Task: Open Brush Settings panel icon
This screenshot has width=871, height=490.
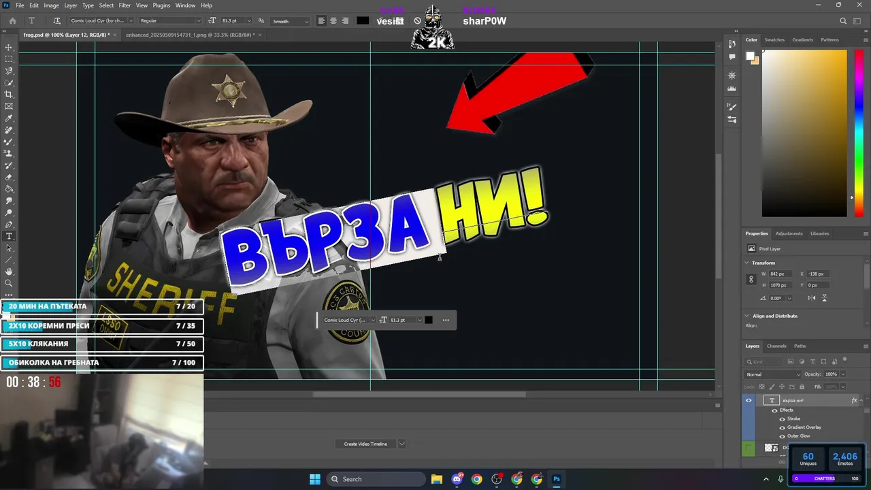Action: (732, 106)
